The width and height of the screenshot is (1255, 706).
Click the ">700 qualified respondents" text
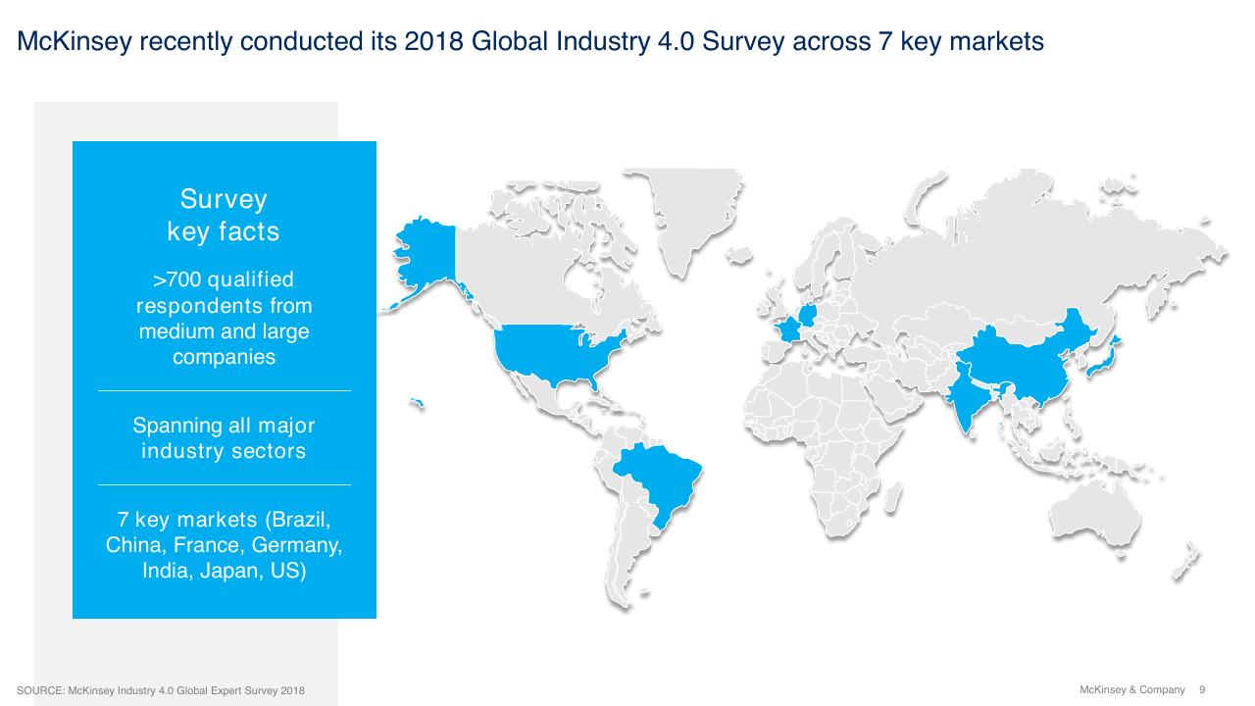(x=224, y=319)
